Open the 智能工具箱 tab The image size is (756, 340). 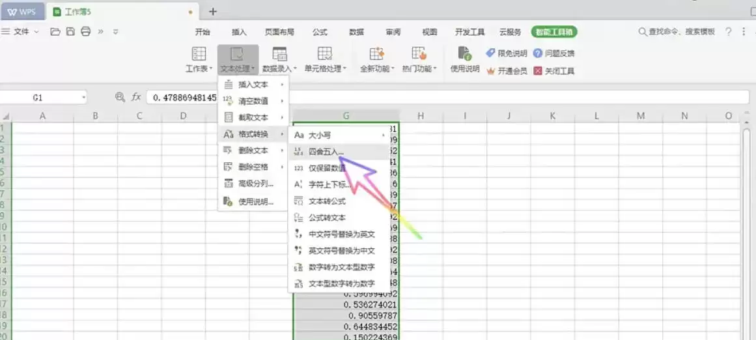pyautogui.click(x=554, y=33)
